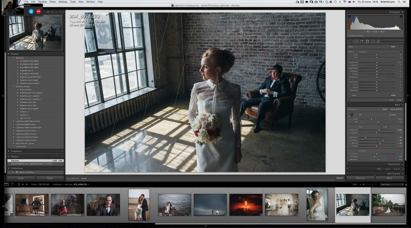Select the Exposure history step
This screenshot has width=411, height=228.
tap(36, 160)
